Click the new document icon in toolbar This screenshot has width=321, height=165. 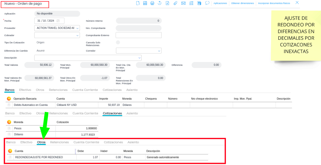pyautogui.click(x=138, y=3)
